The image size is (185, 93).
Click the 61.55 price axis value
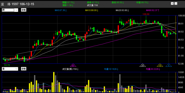click(x=181, y=56)
